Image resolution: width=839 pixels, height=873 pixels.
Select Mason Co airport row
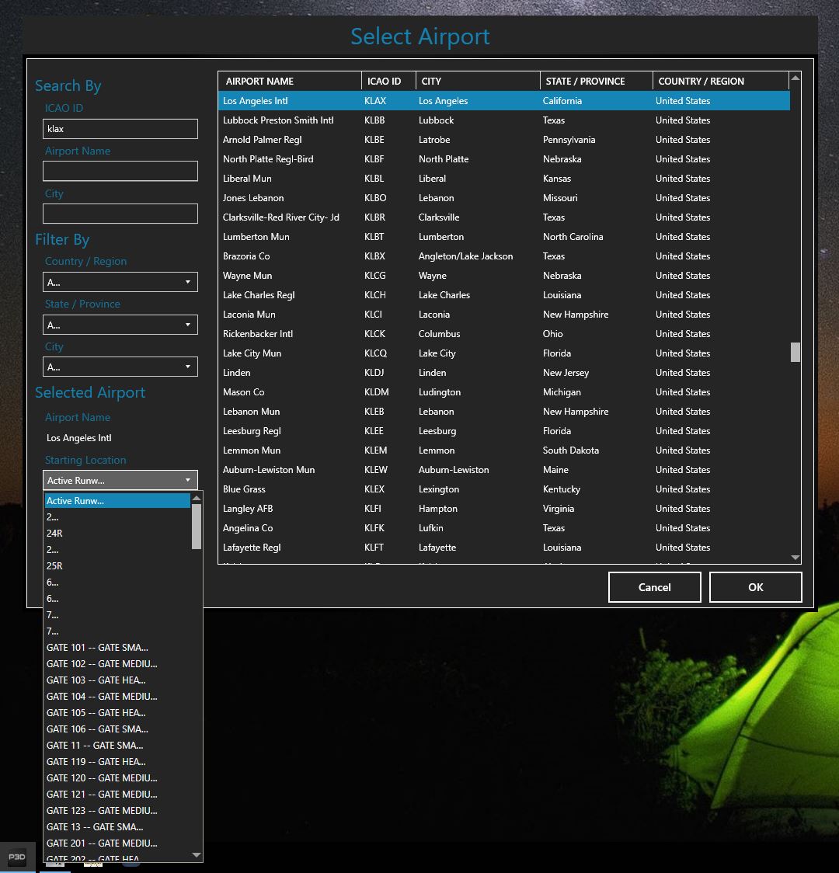[x=504, y=392]
